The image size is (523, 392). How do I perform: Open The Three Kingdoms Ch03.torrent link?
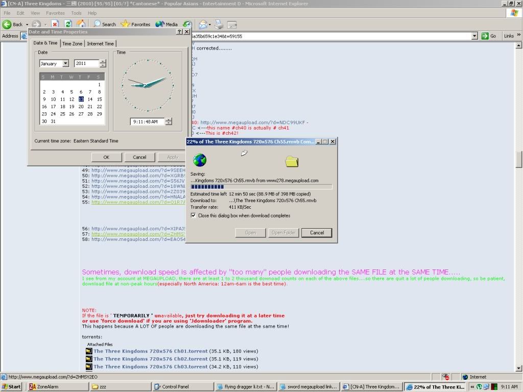tap(151, 366)
